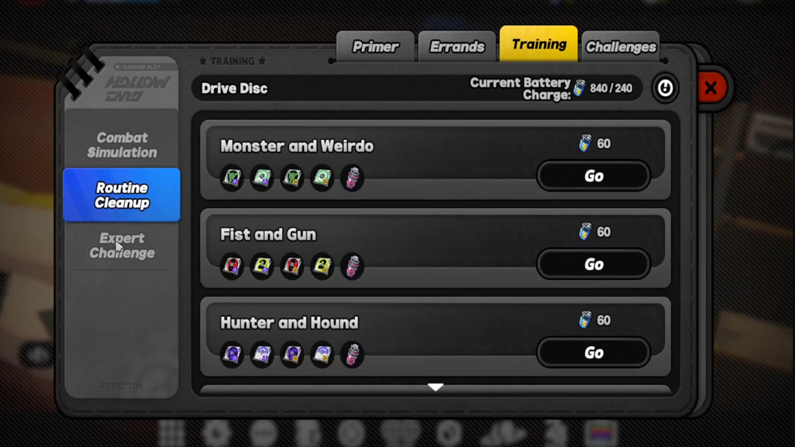Viewport: 795px width, 447px height.
Task: Click Go for Hunter and Hound
Action: tap(594, 352)
